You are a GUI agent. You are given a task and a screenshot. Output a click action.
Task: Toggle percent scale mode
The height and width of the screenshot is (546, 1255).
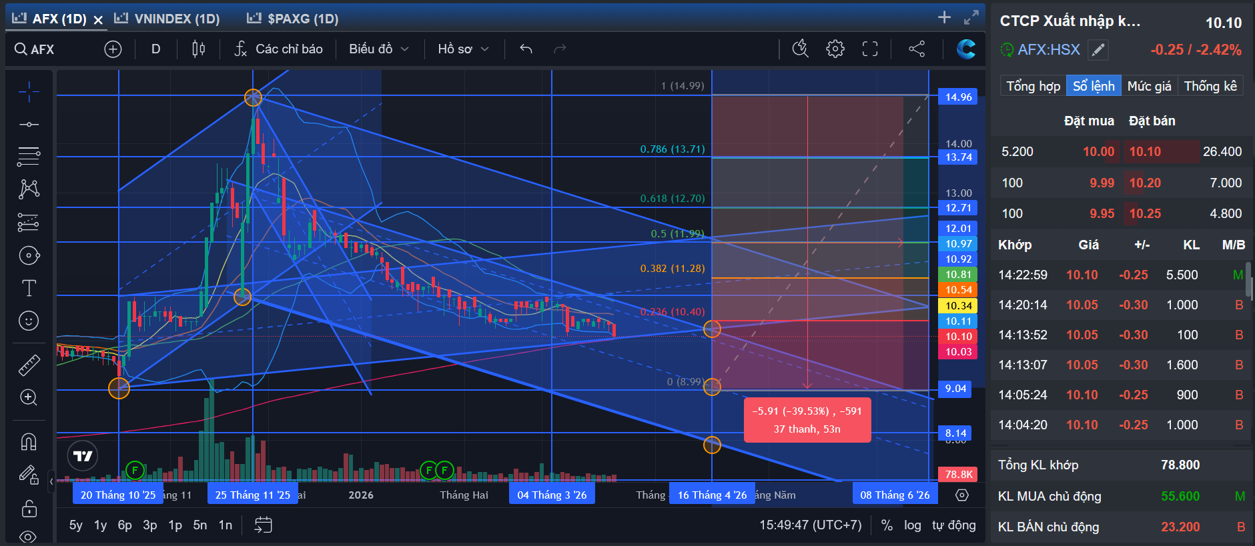[887, 525]
